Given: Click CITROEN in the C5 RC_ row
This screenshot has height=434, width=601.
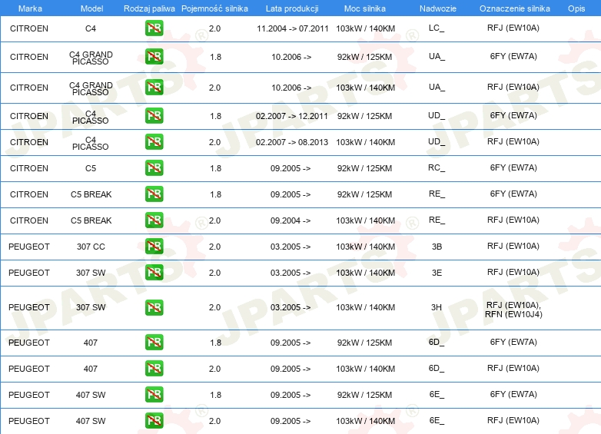Looking at the screenshot, I should click(29, 168).
